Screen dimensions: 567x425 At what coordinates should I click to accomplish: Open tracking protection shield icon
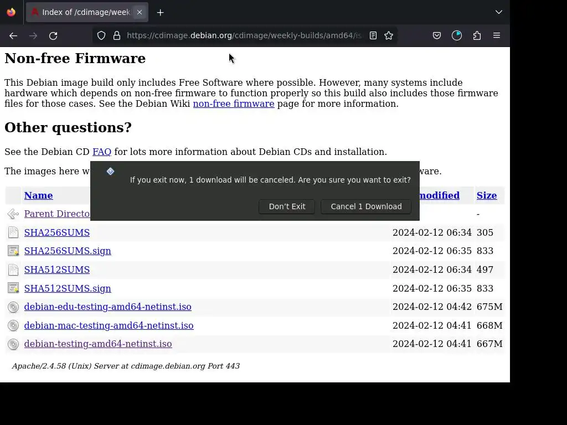click(x=101, y=35)
